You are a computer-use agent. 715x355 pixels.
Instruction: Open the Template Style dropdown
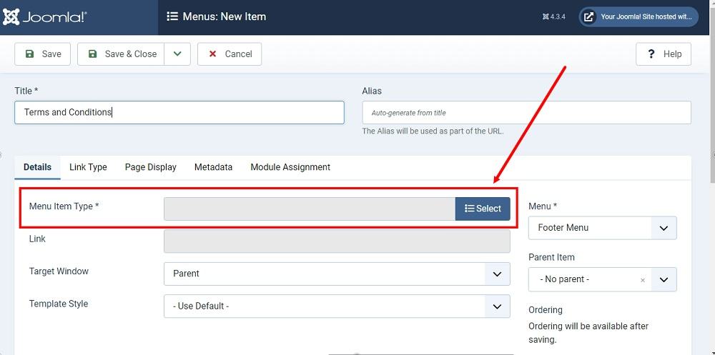pos(337,306)
